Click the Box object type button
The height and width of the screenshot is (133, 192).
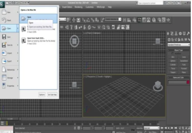click(173, 57)
